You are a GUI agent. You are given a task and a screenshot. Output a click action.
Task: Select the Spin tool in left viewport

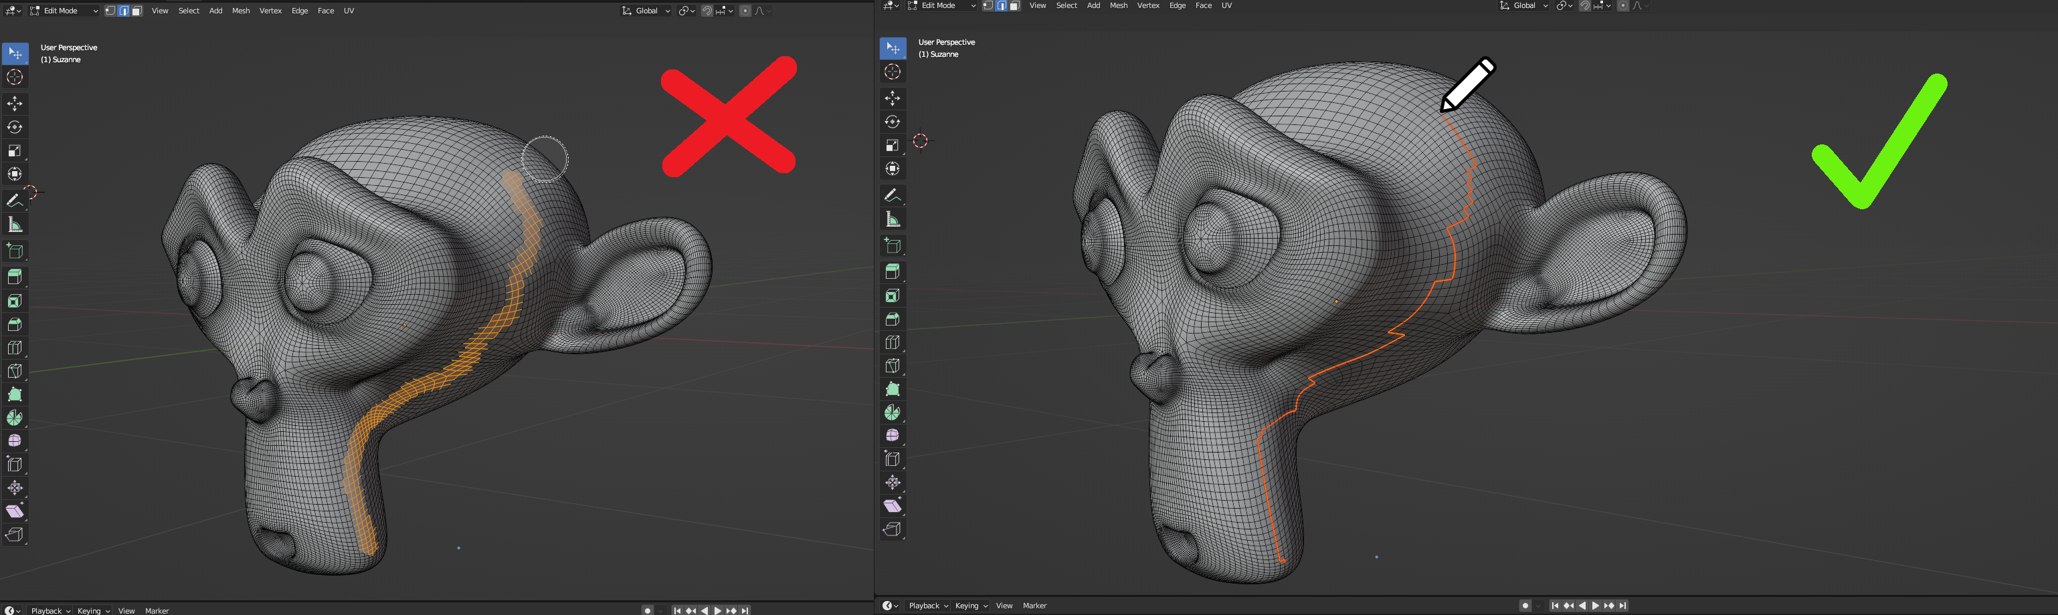click(x=15, y=418)
